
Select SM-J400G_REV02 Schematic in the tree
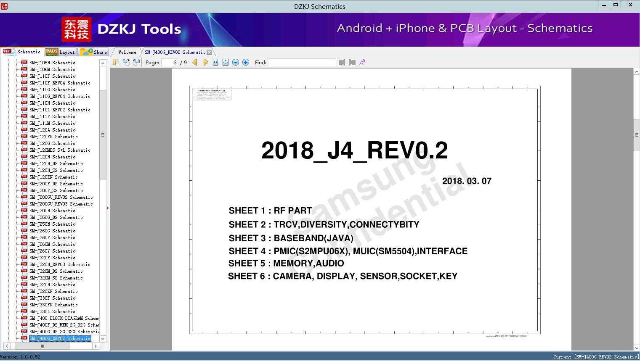click(60, 338)
